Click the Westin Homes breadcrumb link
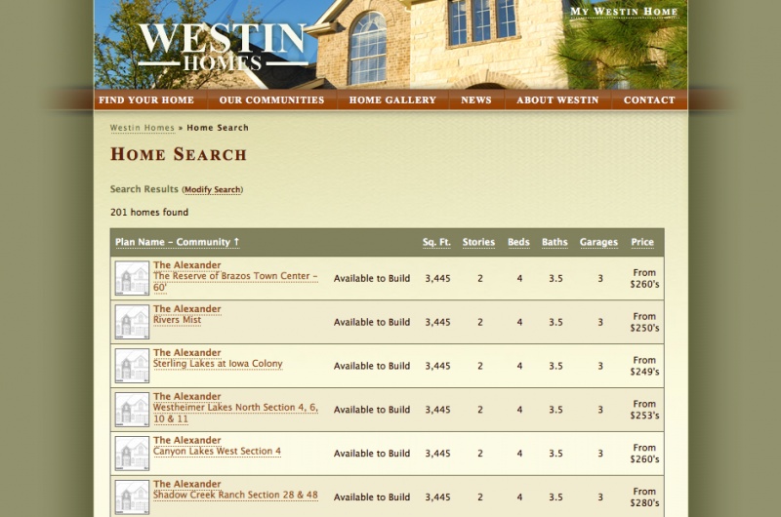 point(143,128)
